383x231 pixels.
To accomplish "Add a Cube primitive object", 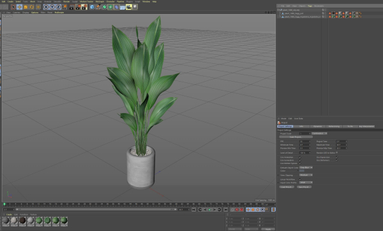I will [92, 7].
